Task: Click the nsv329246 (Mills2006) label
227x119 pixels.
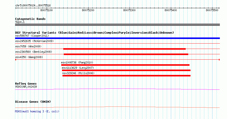Action: click(78, 73)
